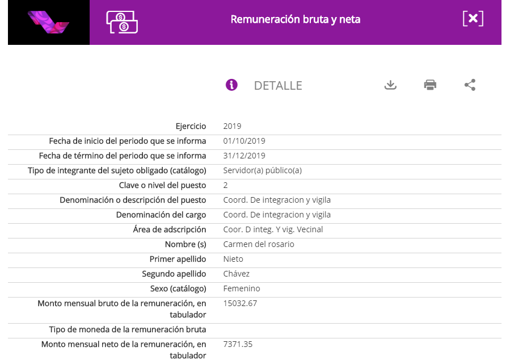Print the detail record
The height and width of the screenshot is (364, 510).
pyautogui.click(x=430, y=85)
